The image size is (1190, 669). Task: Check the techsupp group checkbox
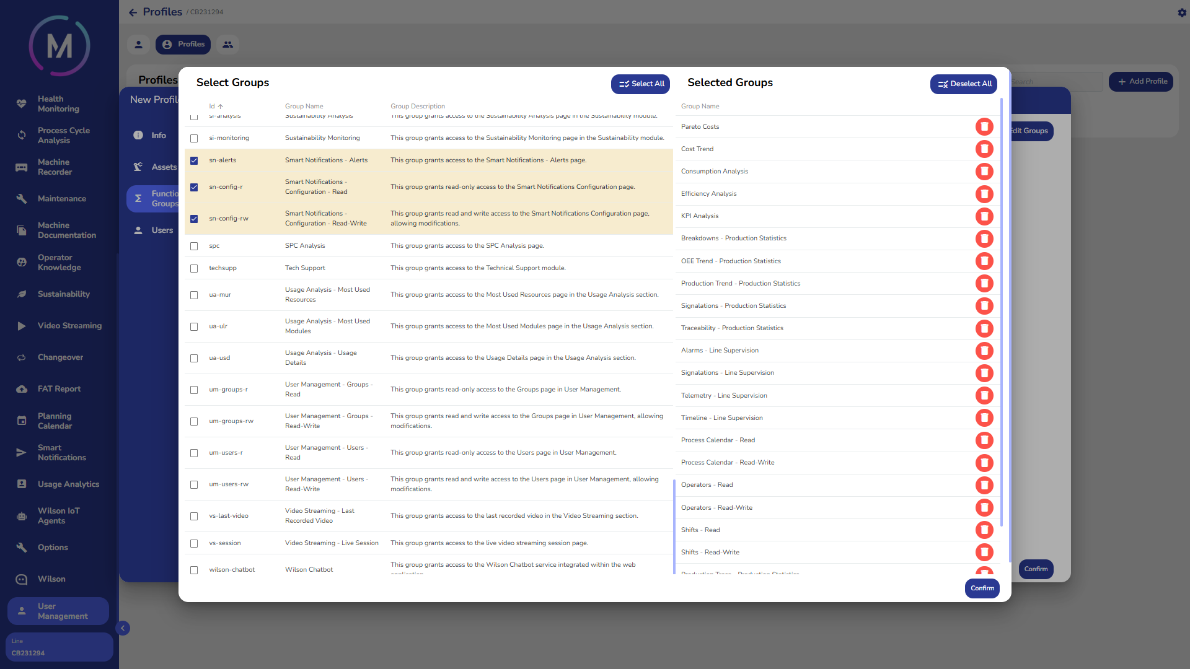click(194, 268)
